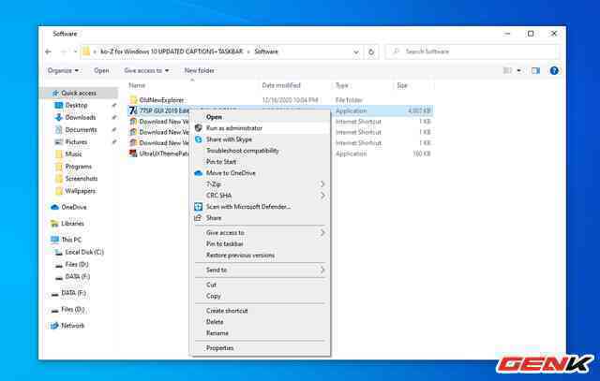The image size is (600, 381).
Task: Expand the address bar history dropdown
Action: 356,51
